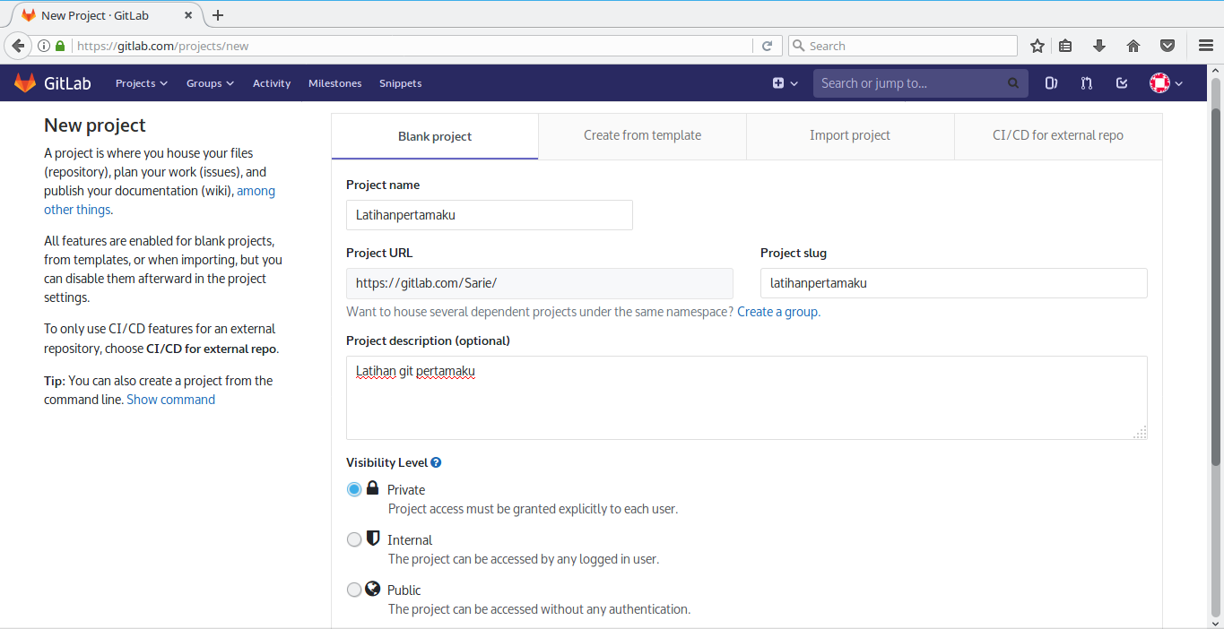Screen dimensions: 1224x629
Task: Click the Issues icon in the navbar
Action: (1051, 82)
